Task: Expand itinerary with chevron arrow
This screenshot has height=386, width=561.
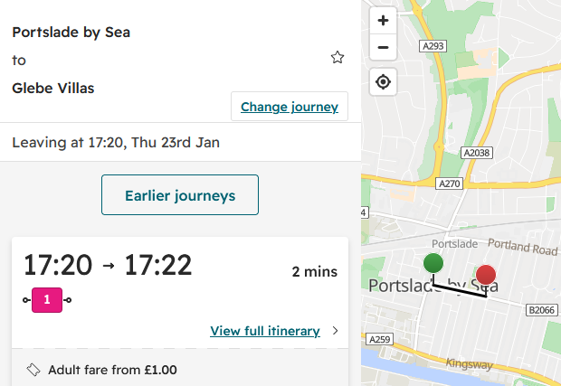Action: pos(335,331)
